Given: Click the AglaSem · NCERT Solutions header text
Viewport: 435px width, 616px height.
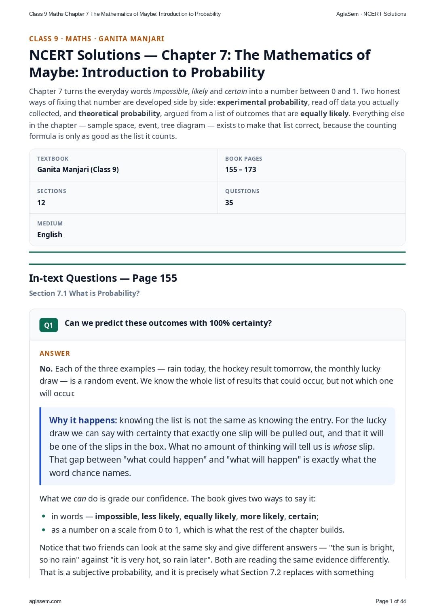Looking at the screenshot, I should pos(371,14).
